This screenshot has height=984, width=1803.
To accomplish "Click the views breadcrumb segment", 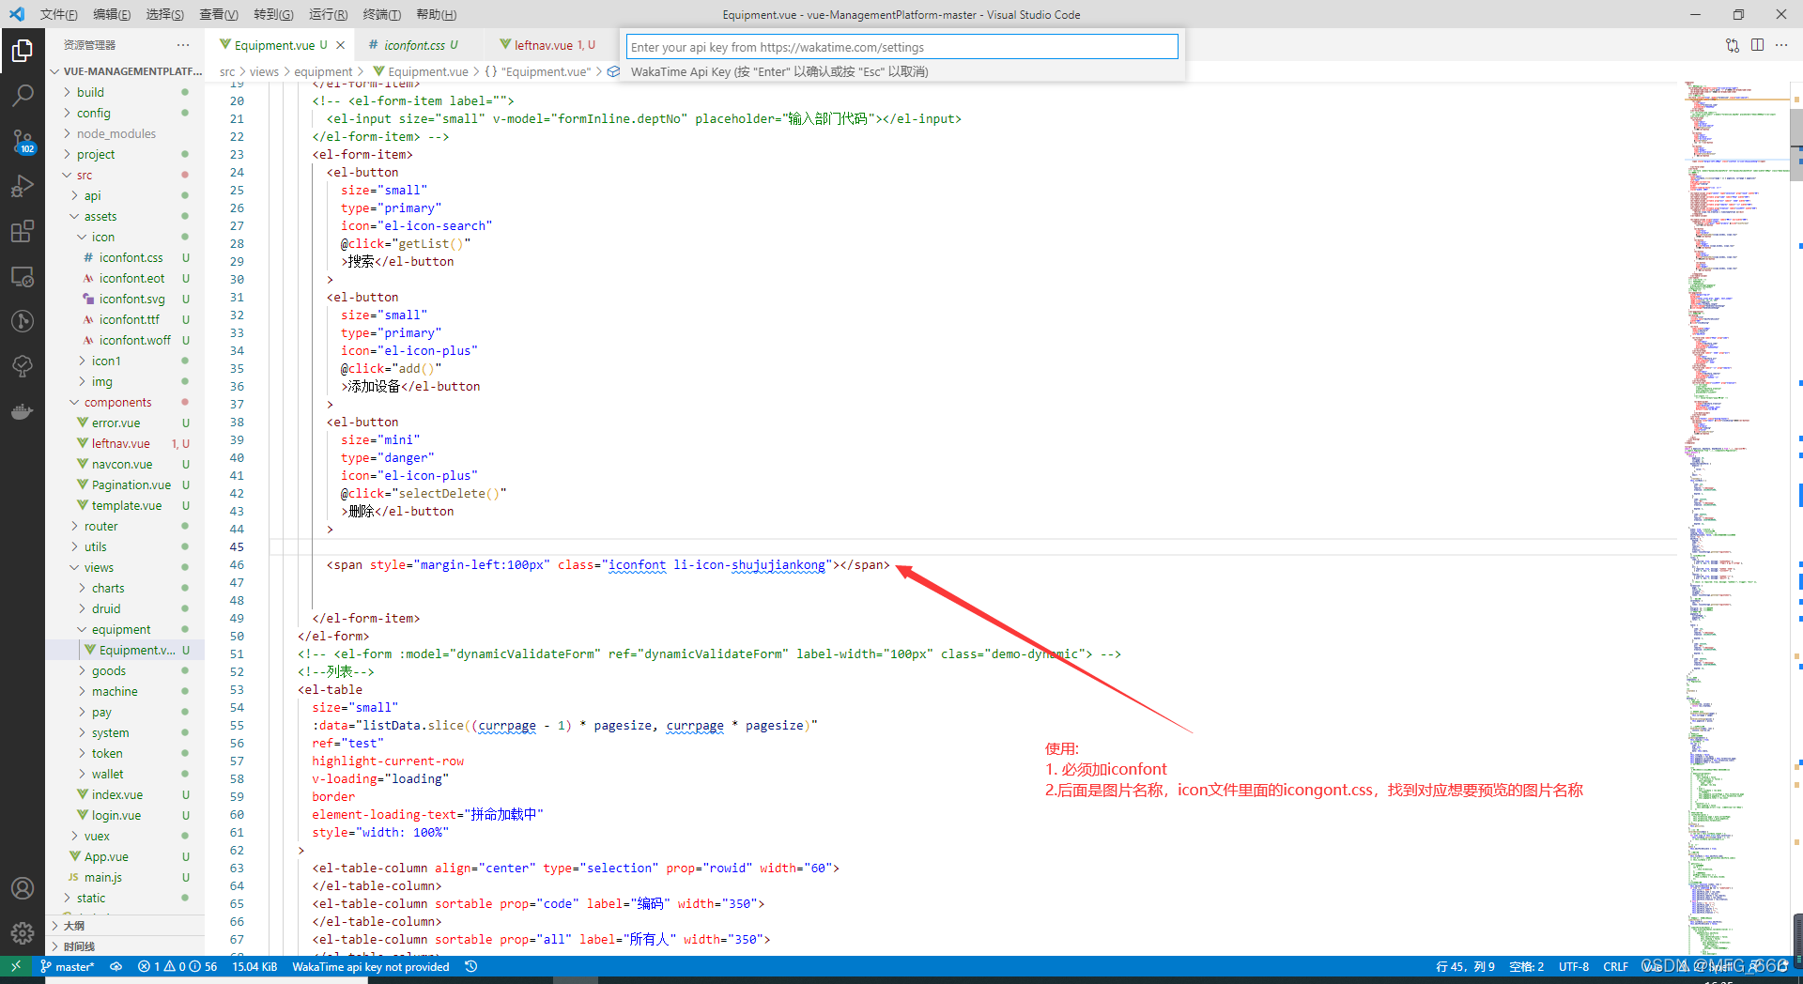I will tap(264, 71).
